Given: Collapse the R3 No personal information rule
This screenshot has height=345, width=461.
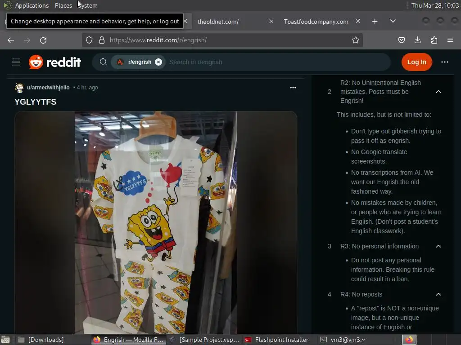Looking at the screenshot, I should pyautogui.click(x=438, y=246).
